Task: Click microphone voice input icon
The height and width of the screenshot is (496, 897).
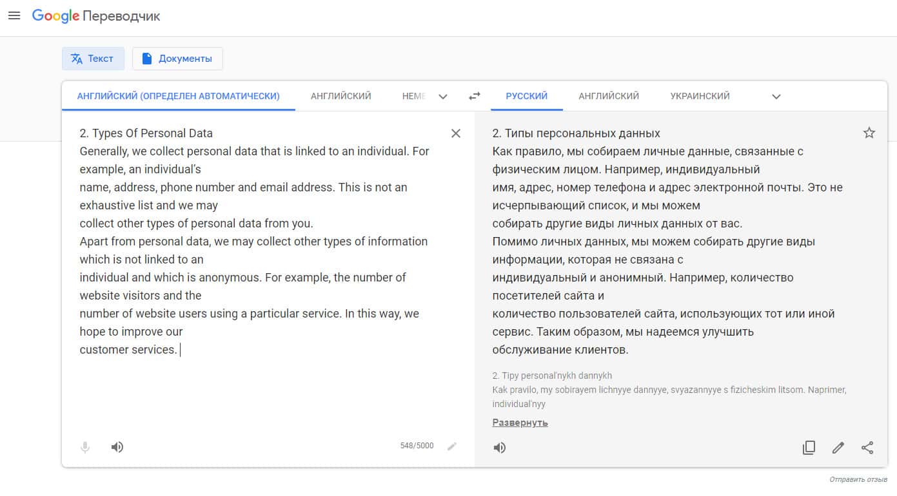Action: (x=85, y=447)
